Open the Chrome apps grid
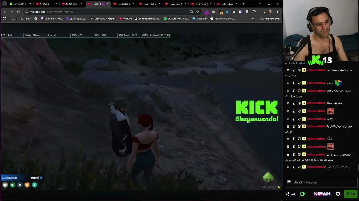Screen dimensions: 359x201 coord(4,19)
